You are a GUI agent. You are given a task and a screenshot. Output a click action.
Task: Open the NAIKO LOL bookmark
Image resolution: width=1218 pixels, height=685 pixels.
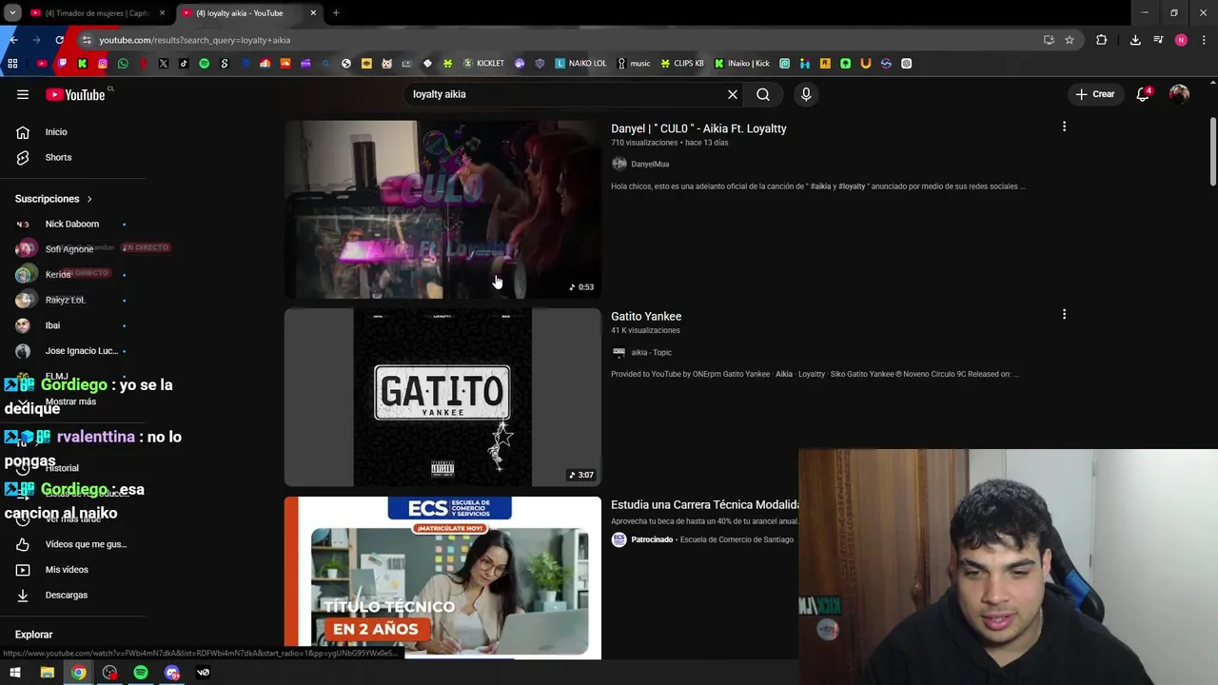point(580,64)
